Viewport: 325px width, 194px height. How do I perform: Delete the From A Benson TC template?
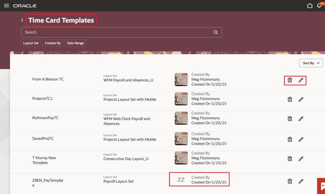(290, 80)
